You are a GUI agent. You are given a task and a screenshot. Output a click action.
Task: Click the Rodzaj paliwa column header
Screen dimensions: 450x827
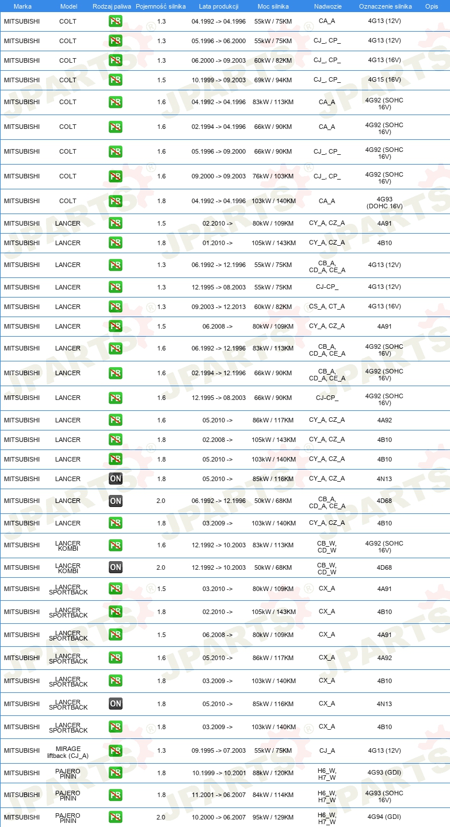point(112,6)
